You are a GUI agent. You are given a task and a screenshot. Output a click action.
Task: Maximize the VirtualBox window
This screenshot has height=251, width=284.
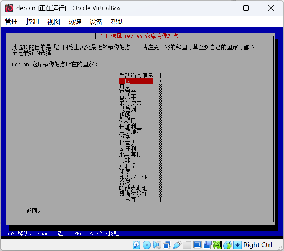246,8
